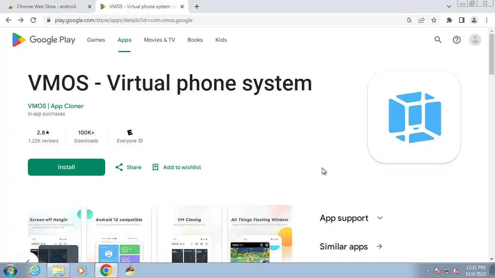Viewport: 495px width, 278px height.
Task: Click the Google Play account avatar
Action: click(475, 40)
